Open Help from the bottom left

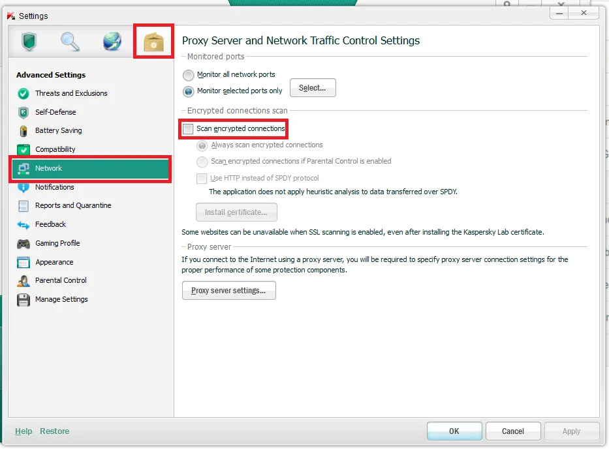click(x=23, y=431)
